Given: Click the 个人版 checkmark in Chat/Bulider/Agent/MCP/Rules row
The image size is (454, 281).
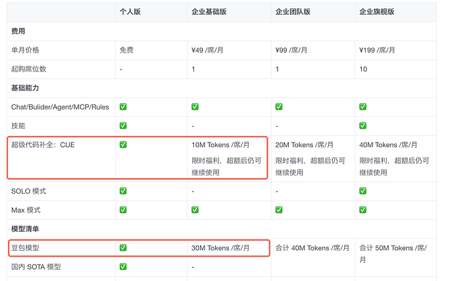Looking at the screenshot, I should point(123,106).
